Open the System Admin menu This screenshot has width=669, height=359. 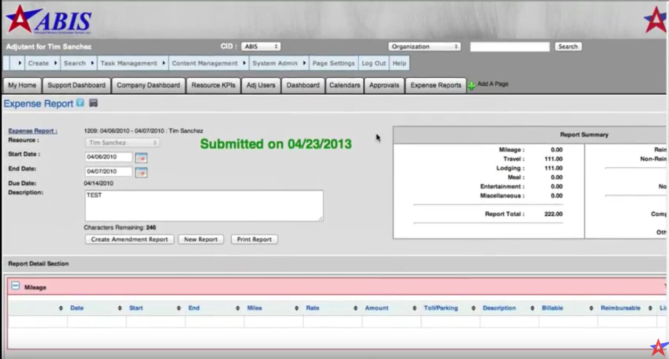click(275, 63)
